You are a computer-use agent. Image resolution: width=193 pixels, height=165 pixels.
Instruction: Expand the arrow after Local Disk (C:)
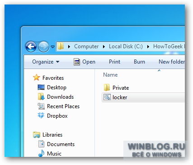point(148,47)
